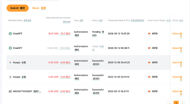
Task: Click timestamp 2026-05-12 00:38:11
Action: [x=119, y=48]
